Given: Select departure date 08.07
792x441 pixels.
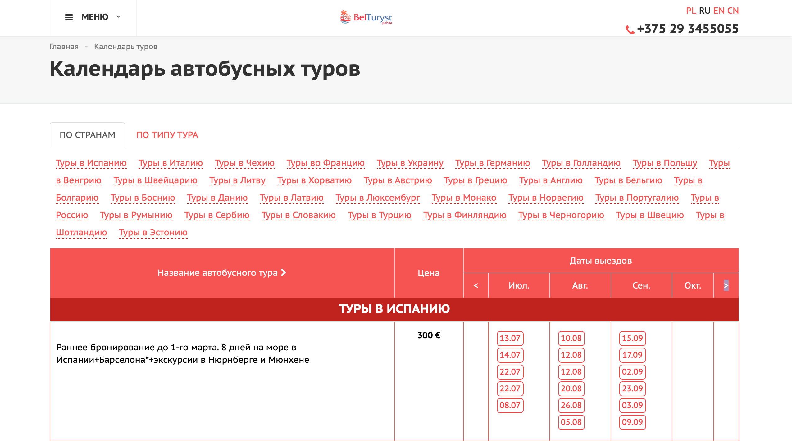Looking at the screenshot, I should point(510,405).
